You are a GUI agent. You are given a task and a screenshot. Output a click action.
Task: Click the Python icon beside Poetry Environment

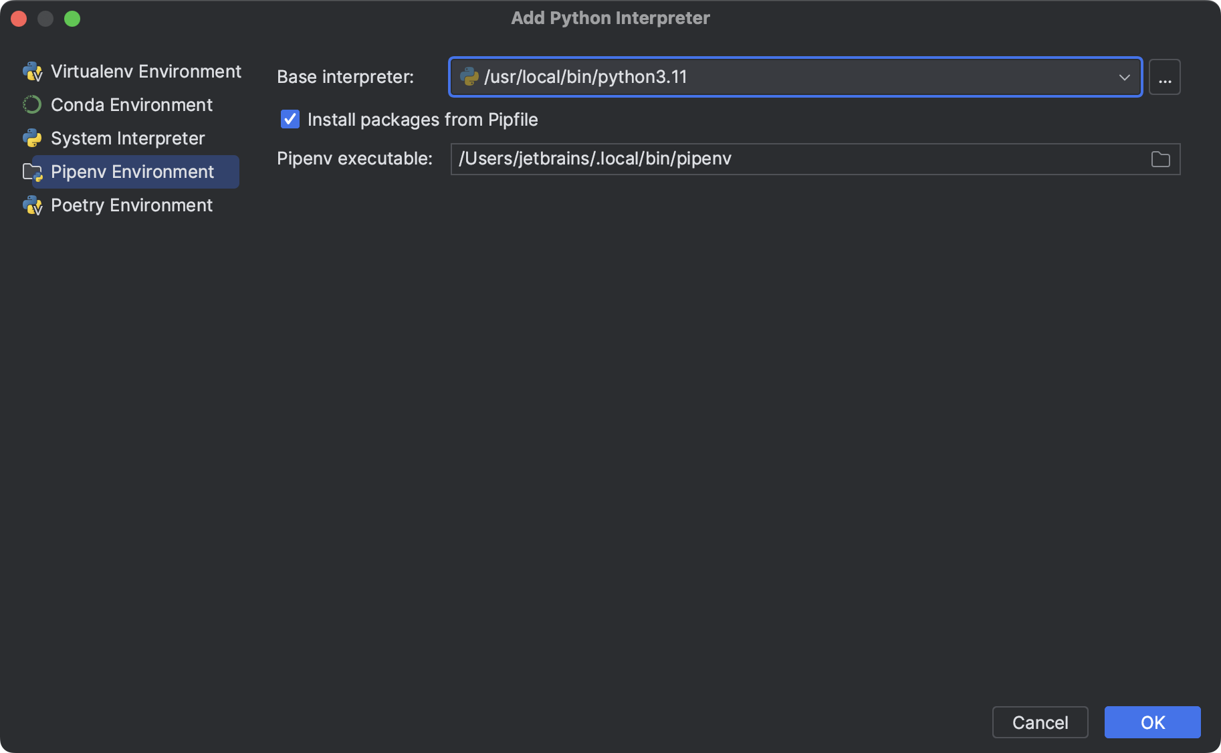pyautogui.click(x=33, y=205)
